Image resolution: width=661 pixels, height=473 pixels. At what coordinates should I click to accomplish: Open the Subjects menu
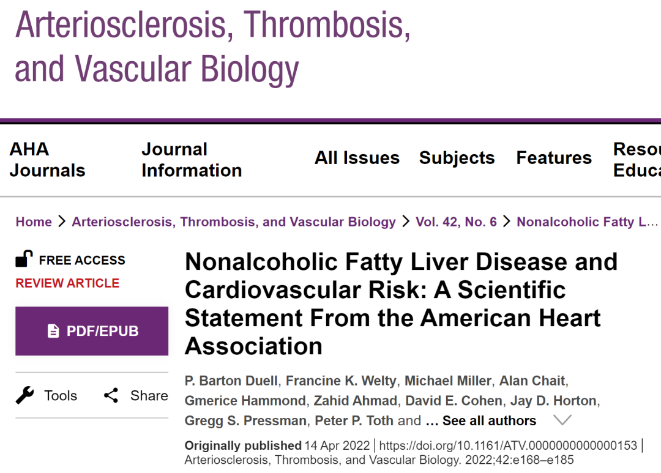point(457,158)
